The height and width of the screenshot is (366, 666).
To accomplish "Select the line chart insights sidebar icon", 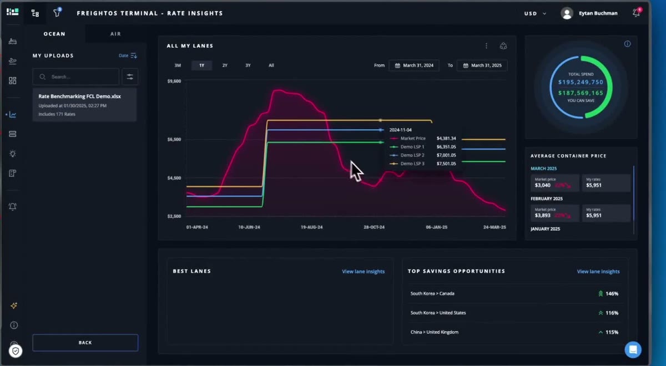I will [x=13, y=115].
